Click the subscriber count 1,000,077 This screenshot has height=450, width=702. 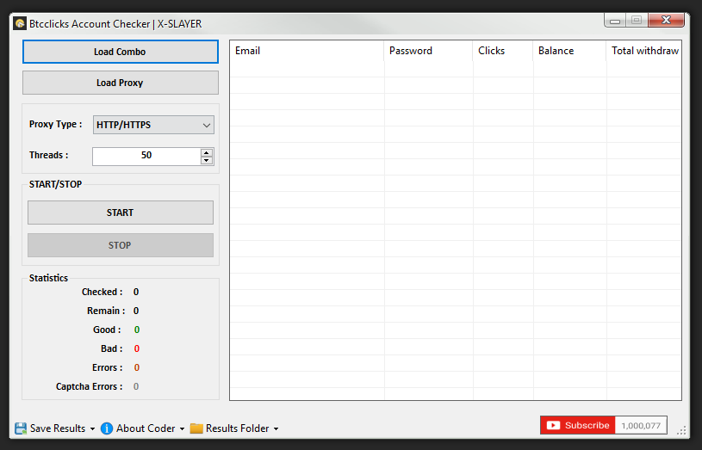tap(641, 425)
